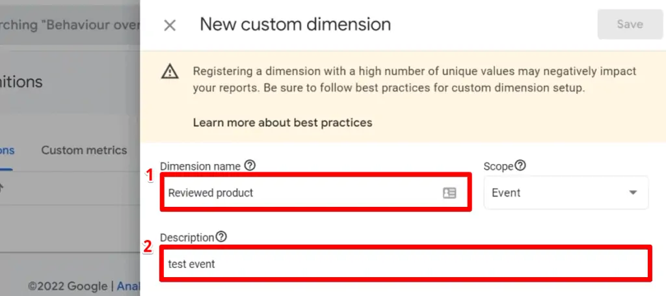Focus the Dimension name field with Reviewed product
The height and width of the screenshot is (296, 666).
click(299, 193)
